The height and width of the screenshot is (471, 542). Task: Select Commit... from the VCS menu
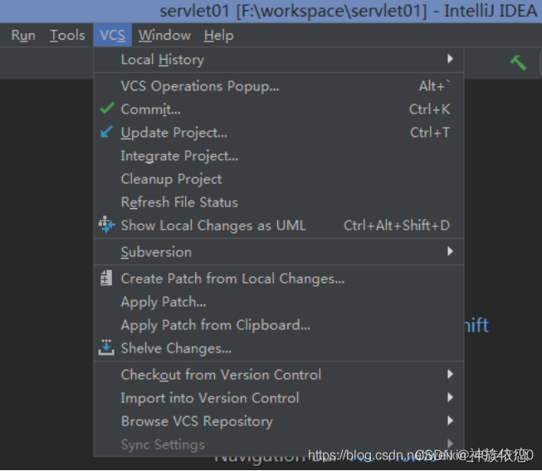click(x=279, y=109)
